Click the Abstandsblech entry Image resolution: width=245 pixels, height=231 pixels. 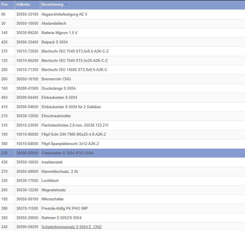coord(54,24)
